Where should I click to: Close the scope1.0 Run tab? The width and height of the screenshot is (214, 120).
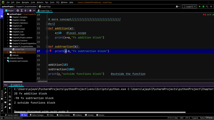point(21,85)
